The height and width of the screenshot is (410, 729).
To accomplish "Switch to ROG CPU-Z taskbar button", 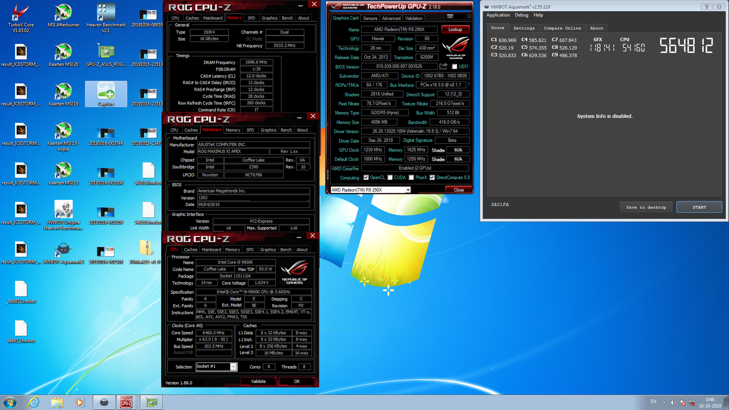I will coord(126,402).
